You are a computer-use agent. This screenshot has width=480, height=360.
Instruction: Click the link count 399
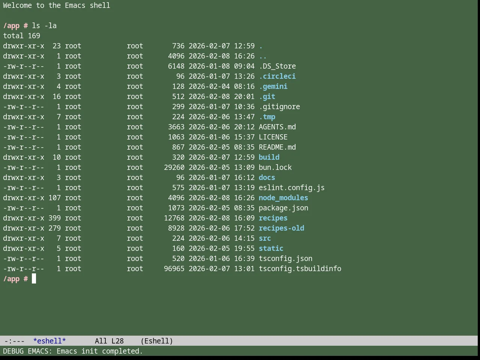(x=54, y=218)
